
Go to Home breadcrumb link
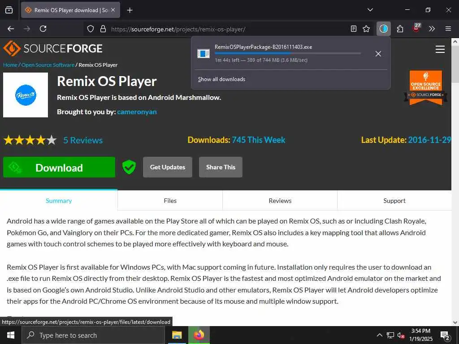tap(10, 65)
